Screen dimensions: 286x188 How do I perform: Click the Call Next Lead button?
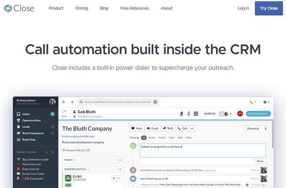point(258,114)
